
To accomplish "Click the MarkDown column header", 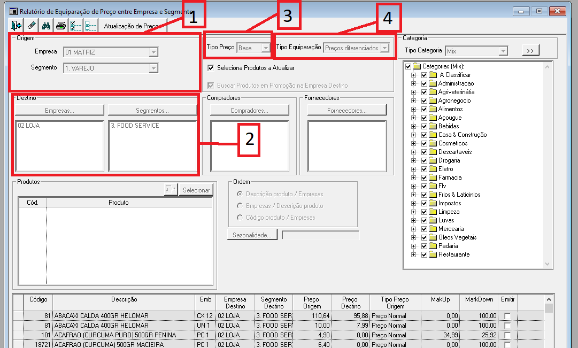I will [x=479, y=303].
